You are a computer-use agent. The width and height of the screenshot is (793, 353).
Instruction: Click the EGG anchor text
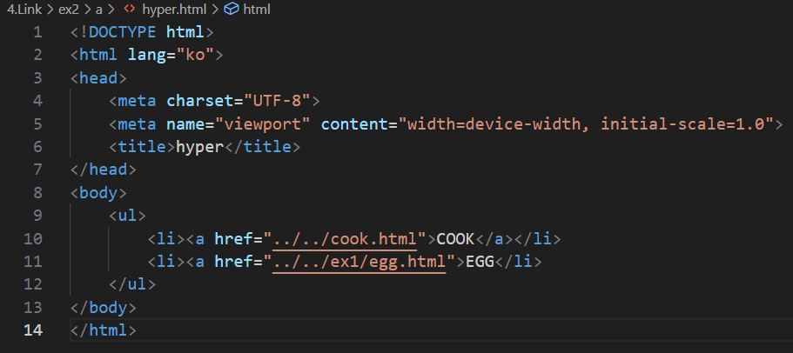[x=480, y=262]
